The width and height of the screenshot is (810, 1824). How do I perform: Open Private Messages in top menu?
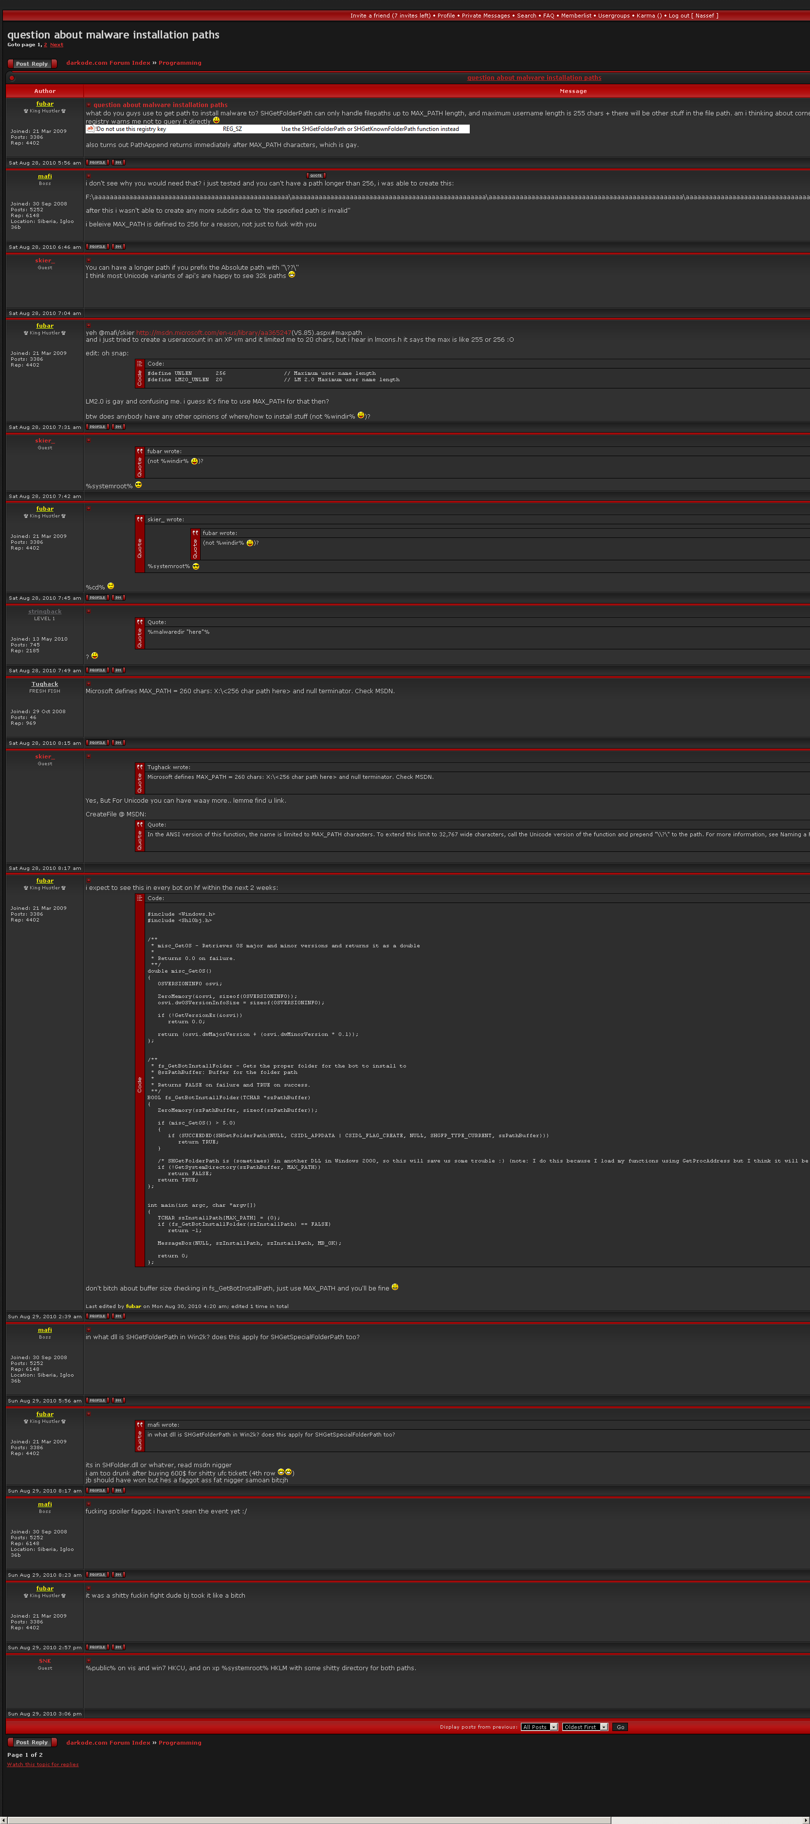(x=485, y=16)
